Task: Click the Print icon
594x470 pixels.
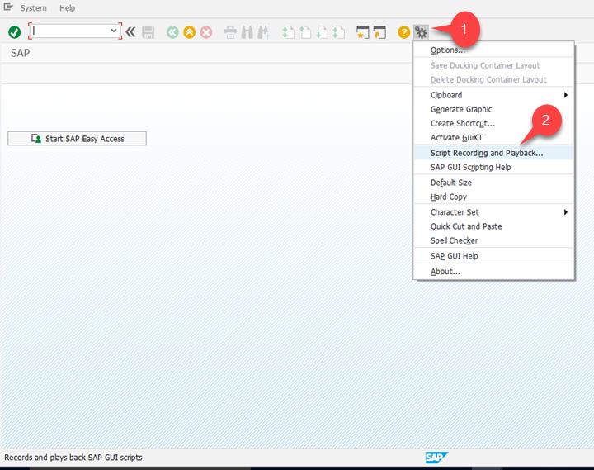Action: point(230,32)
